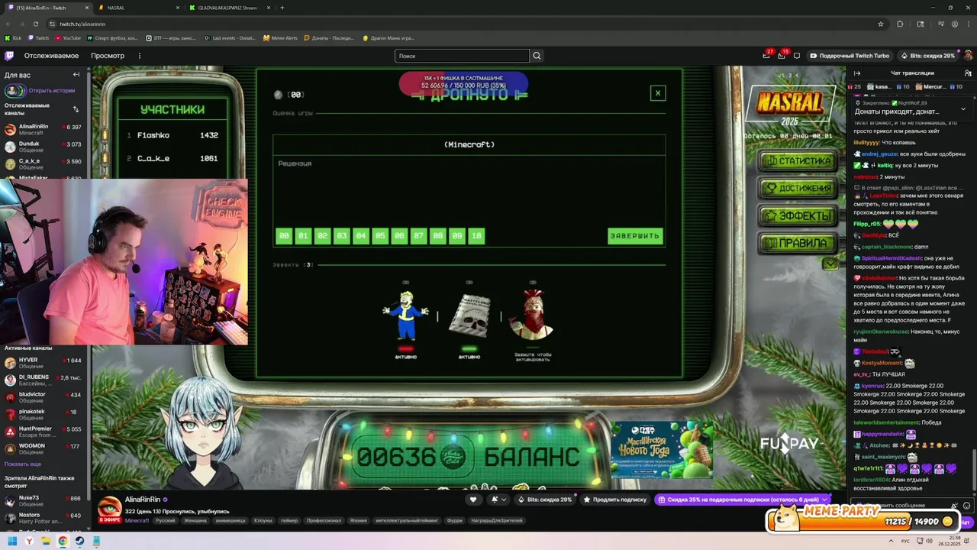977x550 pixels.
Task: Open Dunduk channel in sidebar
Action: point(44,147)
